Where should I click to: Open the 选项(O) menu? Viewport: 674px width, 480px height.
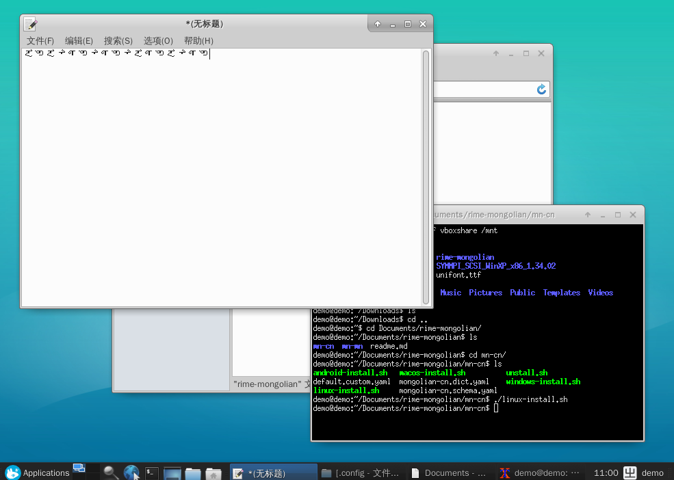tap(158, 41)
